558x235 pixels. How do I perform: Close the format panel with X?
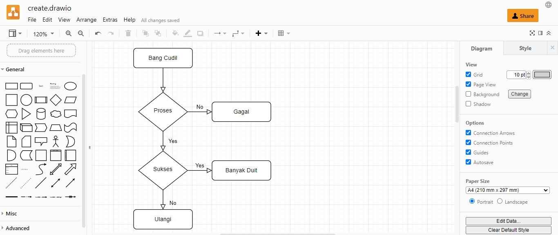coord(552,48)
